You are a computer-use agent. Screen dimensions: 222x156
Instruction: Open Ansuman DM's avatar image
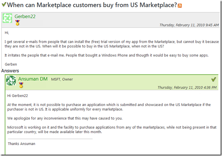coord(11,81)
